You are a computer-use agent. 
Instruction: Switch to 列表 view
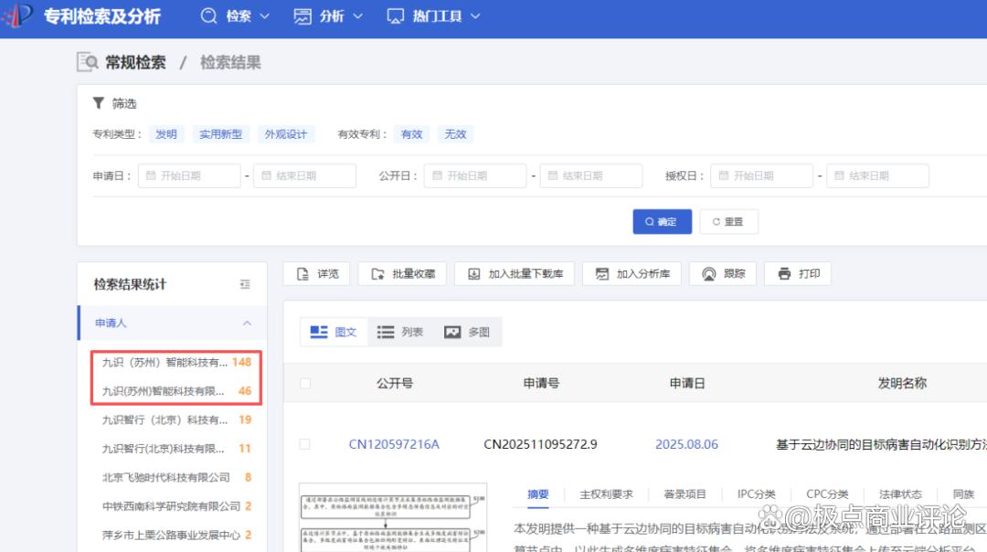(399, 333)
